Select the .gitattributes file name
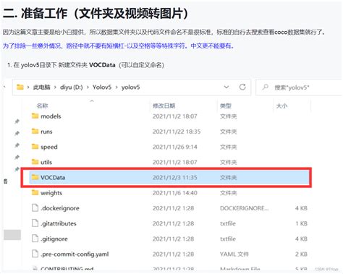Image resolution: width=343 pixels, height=274 pixels. point(59,223)
